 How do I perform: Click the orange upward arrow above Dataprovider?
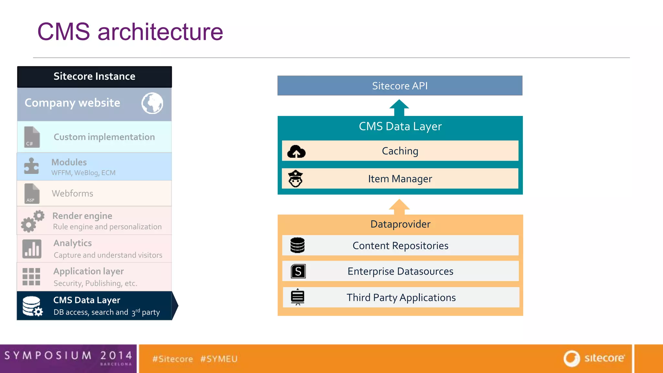point(399,207)
